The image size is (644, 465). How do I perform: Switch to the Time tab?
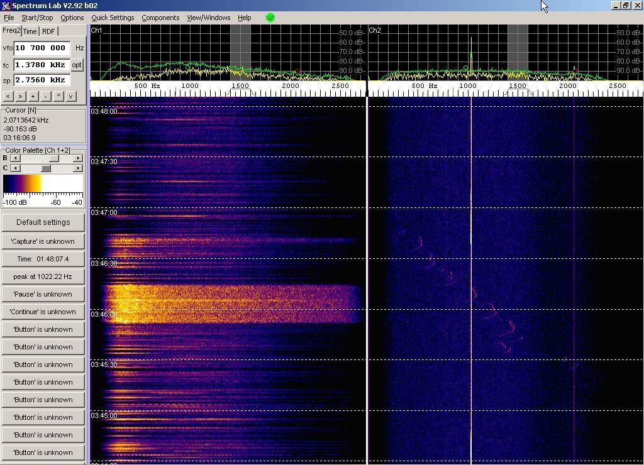click(30, 31)
